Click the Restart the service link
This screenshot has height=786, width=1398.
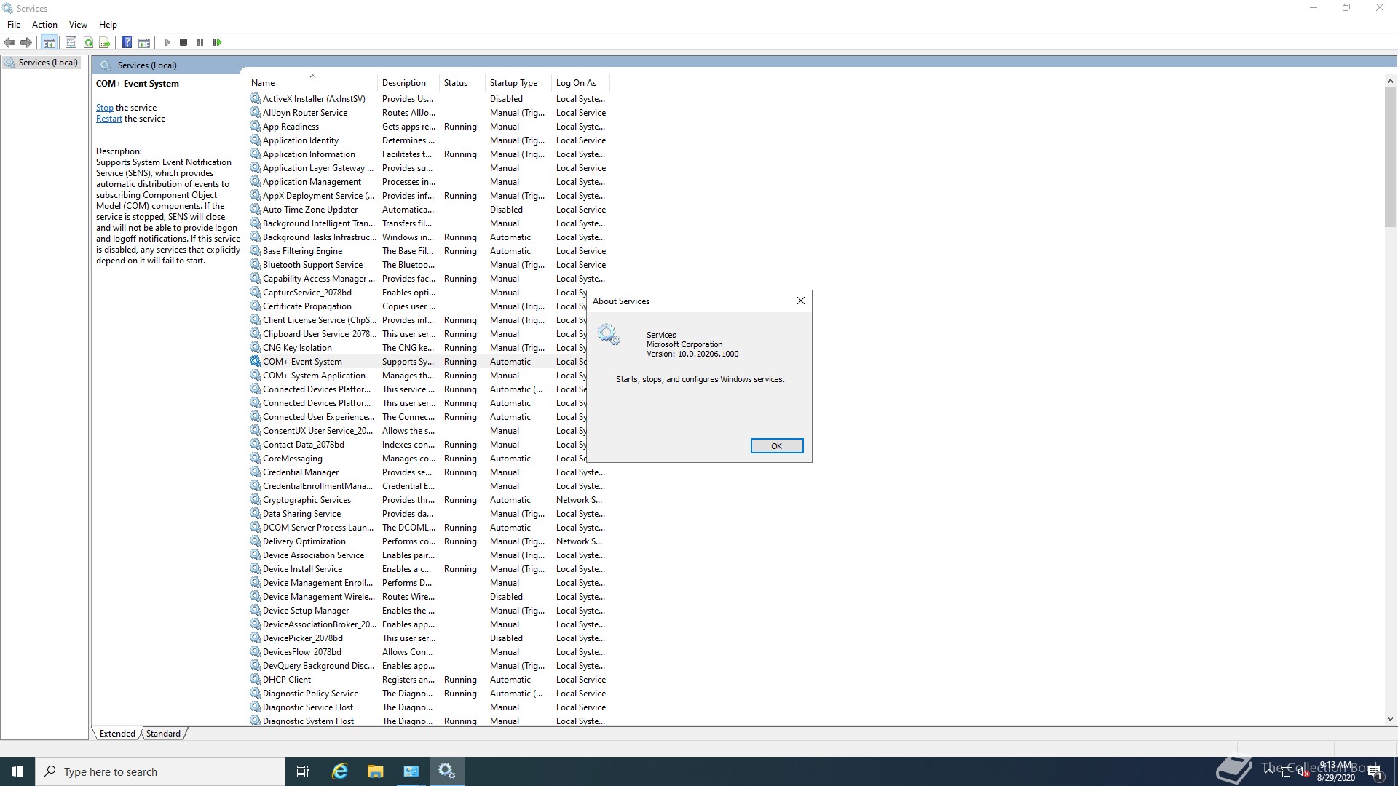click(109, 119)
